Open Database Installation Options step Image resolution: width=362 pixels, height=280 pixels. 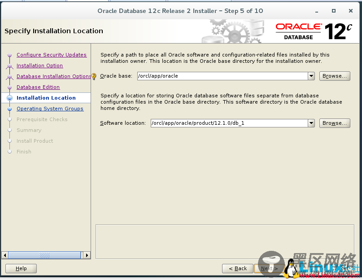point(53,76)
